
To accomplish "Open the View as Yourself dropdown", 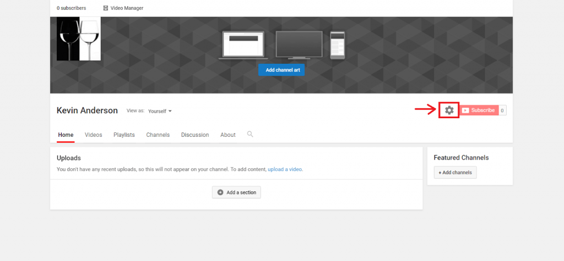I will pyautogui.click(x=160, y=112).
